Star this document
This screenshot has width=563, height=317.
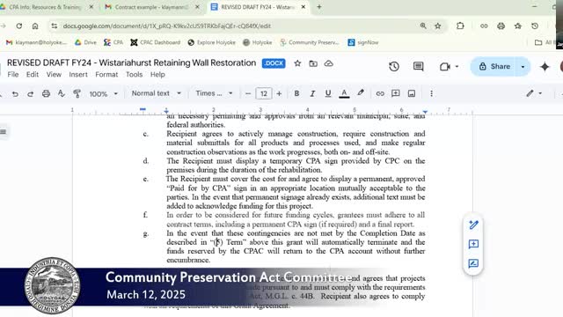coord(297,63)
